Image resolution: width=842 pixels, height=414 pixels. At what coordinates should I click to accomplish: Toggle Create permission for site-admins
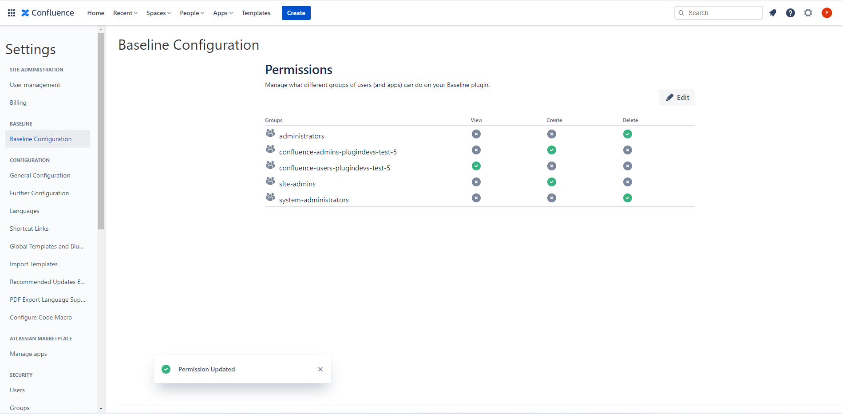pos(552,182)
